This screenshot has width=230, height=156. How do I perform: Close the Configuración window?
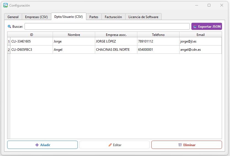pyautogui.click(x=222, y=5)
